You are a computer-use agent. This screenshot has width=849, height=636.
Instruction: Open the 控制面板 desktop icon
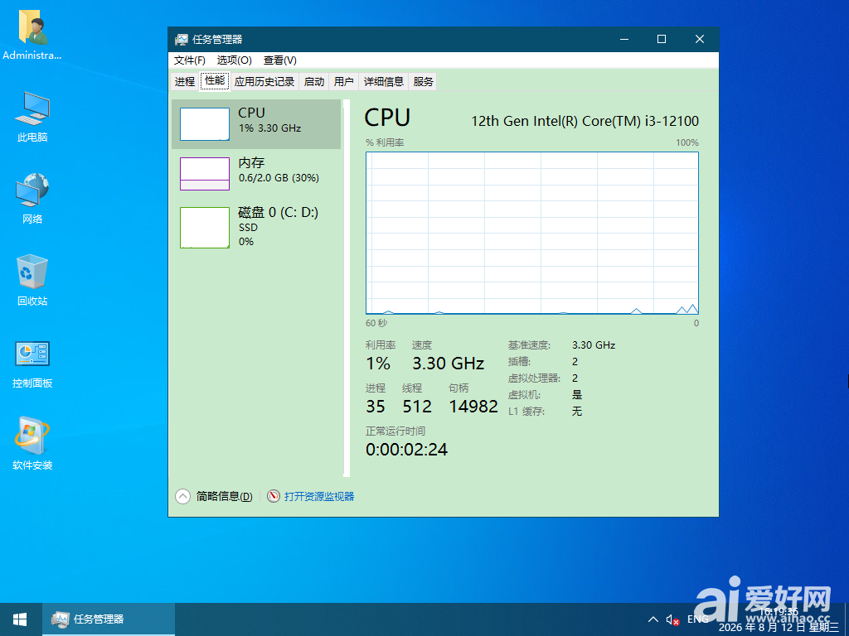pos(32,364)
